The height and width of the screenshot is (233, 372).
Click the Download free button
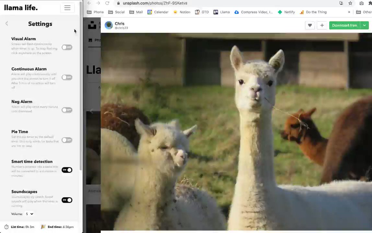pyautogui.click(x=344, y=25)
